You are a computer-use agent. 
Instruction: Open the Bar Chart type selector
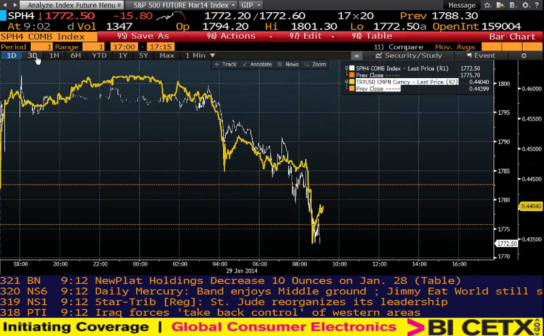click(x=512, y=36)
